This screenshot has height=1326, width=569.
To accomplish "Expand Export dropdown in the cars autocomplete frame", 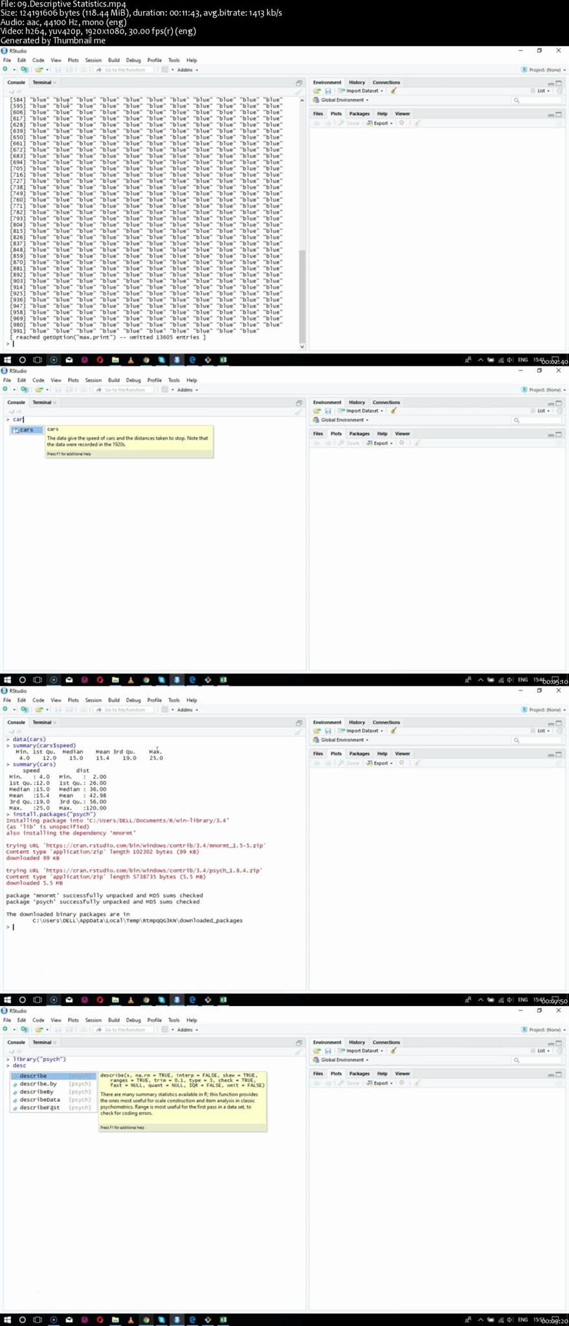I will (x=380, y=443).
